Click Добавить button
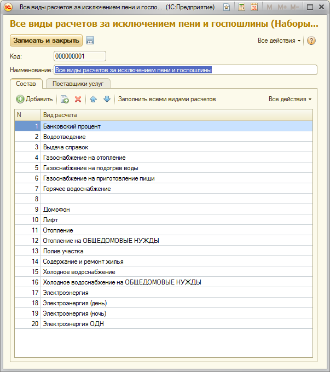This screenshot has height=372, width=330. (34, 99)
